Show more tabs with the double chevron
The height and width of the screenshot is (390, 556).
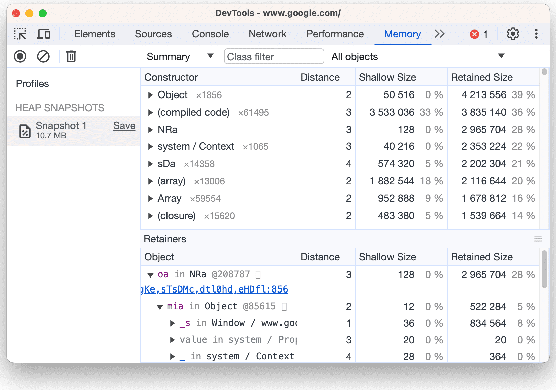(439, 34)
